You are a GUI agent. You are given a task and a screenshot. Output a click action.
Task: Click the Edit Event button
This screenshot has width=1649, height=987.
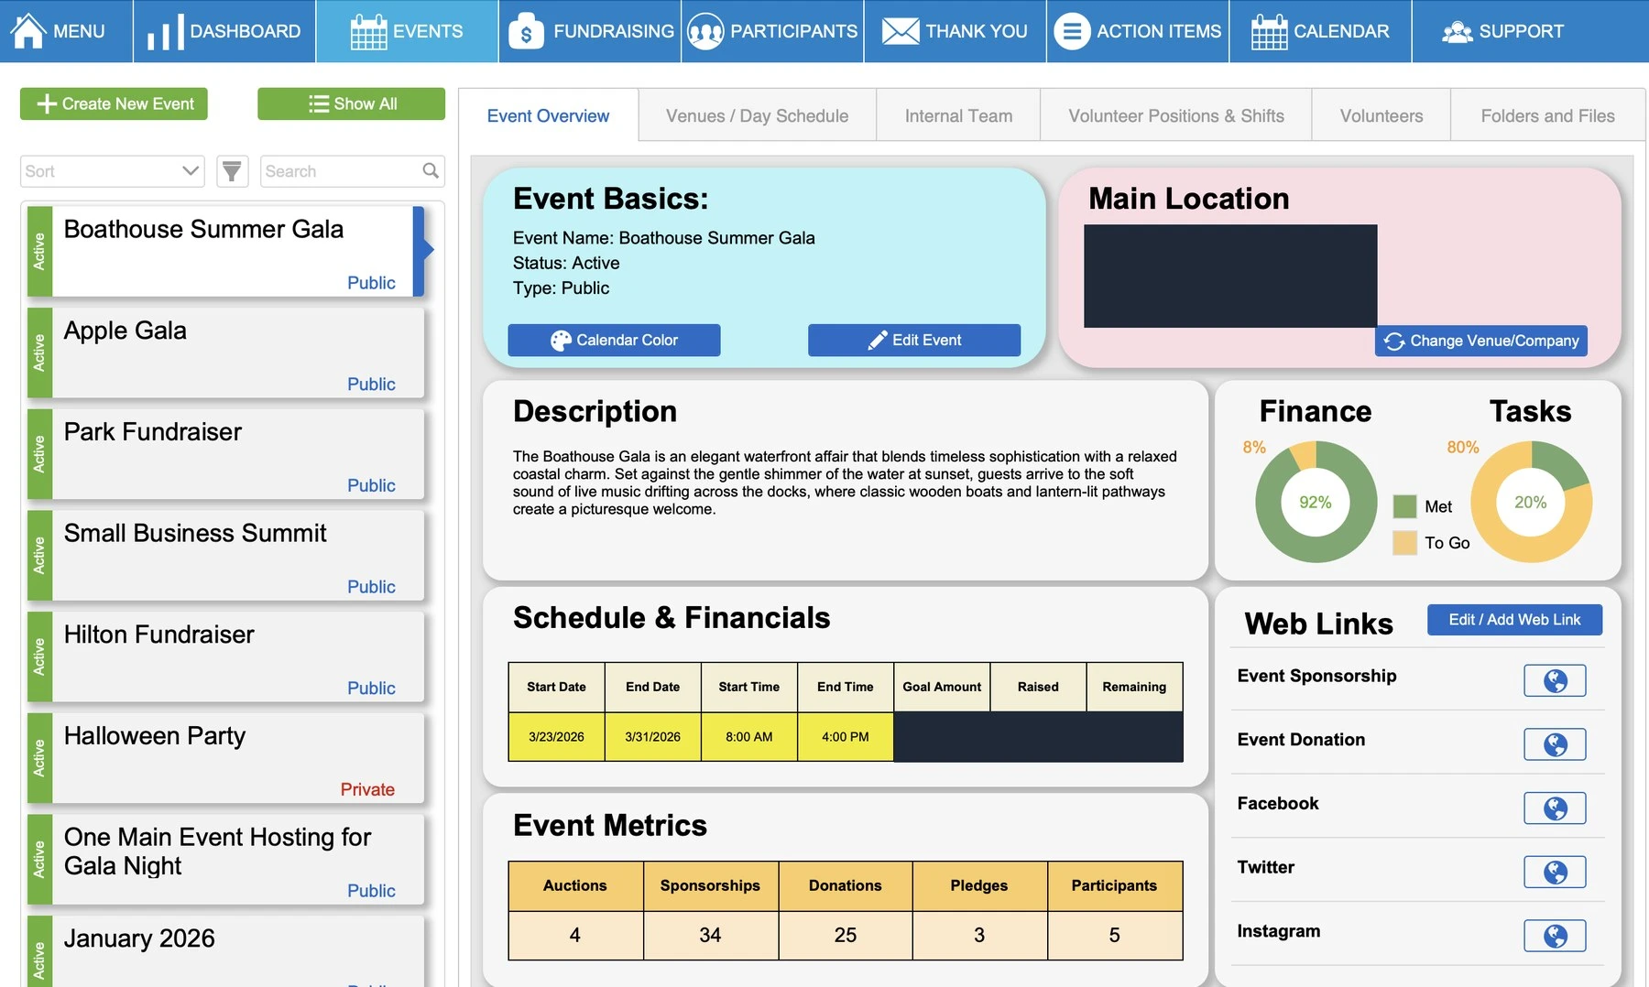(x=914, y=340)
